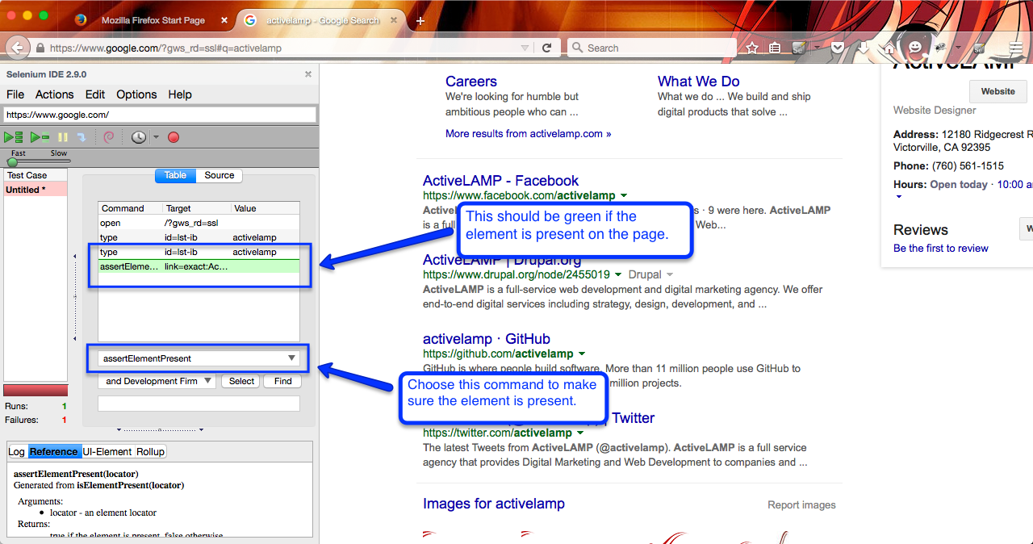Click the Step command icon
This screenshot has width=1033, height=544.
82,137
